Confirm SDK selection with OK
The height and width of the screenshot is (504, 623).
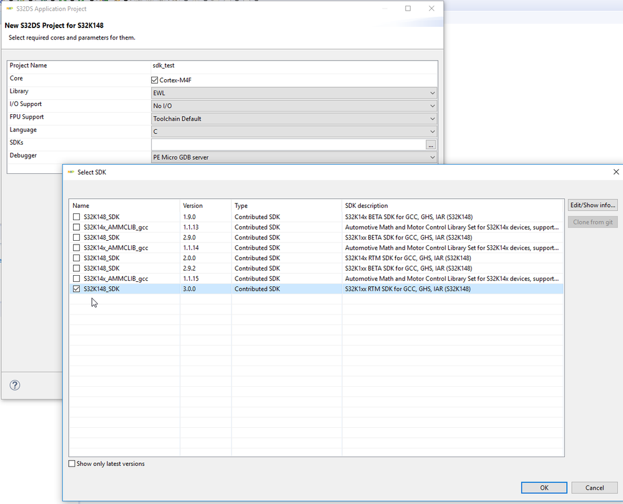point(544,488)
